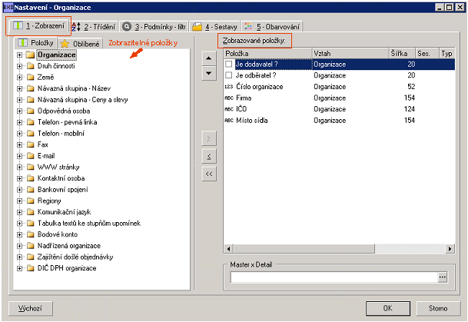
Task: Select the Místo sídla row text
Action: 252,121
